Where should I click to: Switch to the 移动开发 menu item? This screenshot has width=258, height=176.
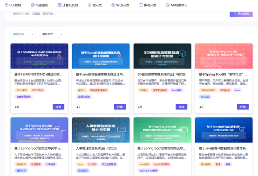click(x=148, y=5)
